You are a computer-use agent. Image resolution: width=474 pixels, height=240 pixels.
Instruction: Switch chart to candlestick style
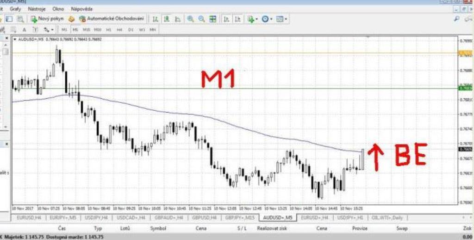click(167, 19)
